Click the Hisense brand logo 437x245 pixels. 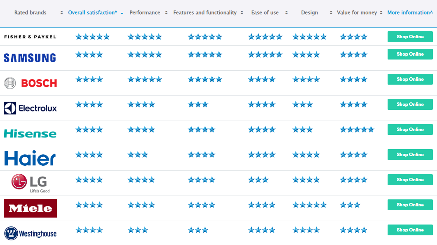click(x=30, y=134)
